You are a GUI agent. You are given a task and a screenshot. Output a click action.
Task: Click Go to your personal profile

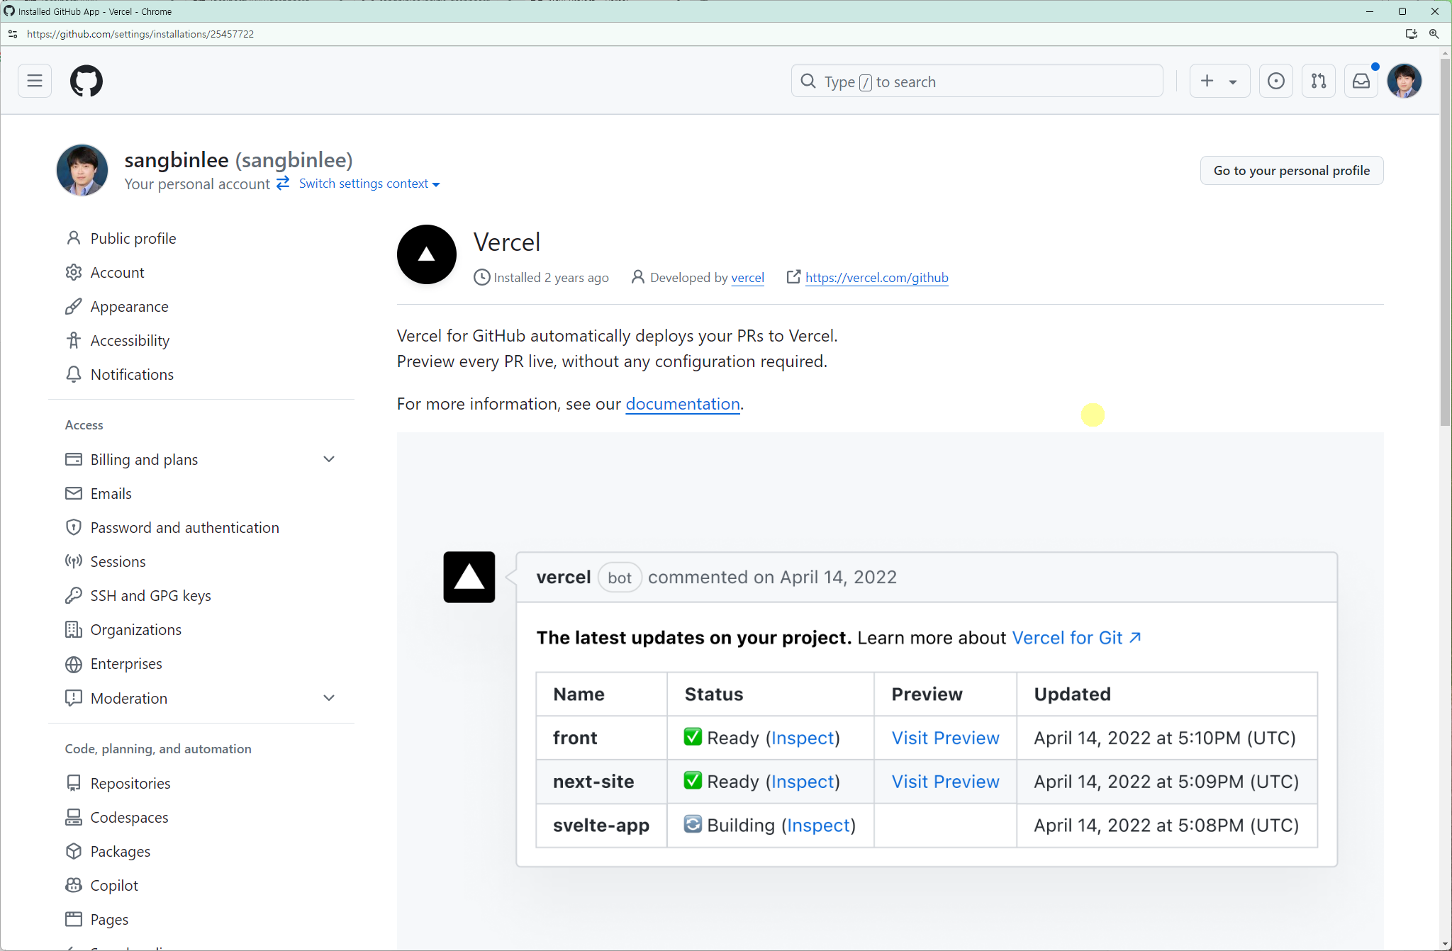click(1291, 170)
